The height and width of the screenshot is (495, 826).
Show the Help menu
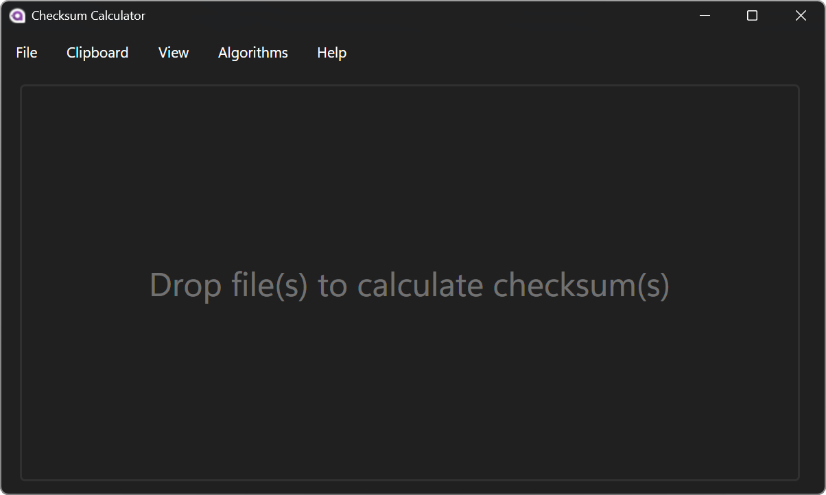coord(331,53)
